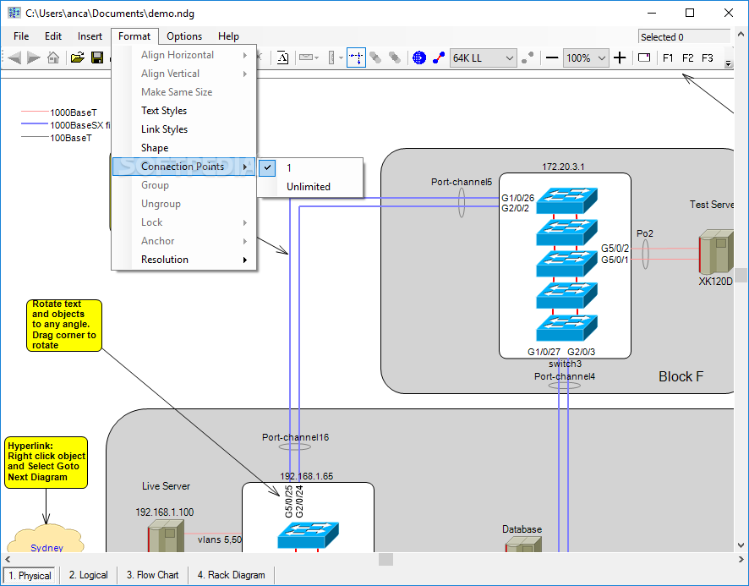The height and width of the screenshot is (586, 749).
Task: Switch to the 4. Rack Diagram tab
Action: pyautogui.click(x=231, y=575)
